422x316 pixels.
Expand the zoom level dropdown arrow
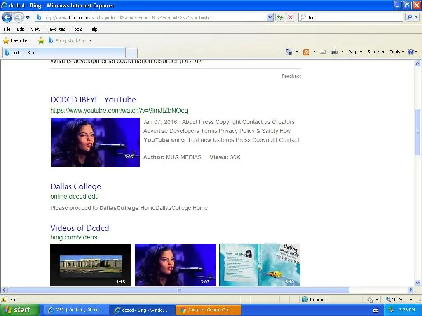coord(411,300)
